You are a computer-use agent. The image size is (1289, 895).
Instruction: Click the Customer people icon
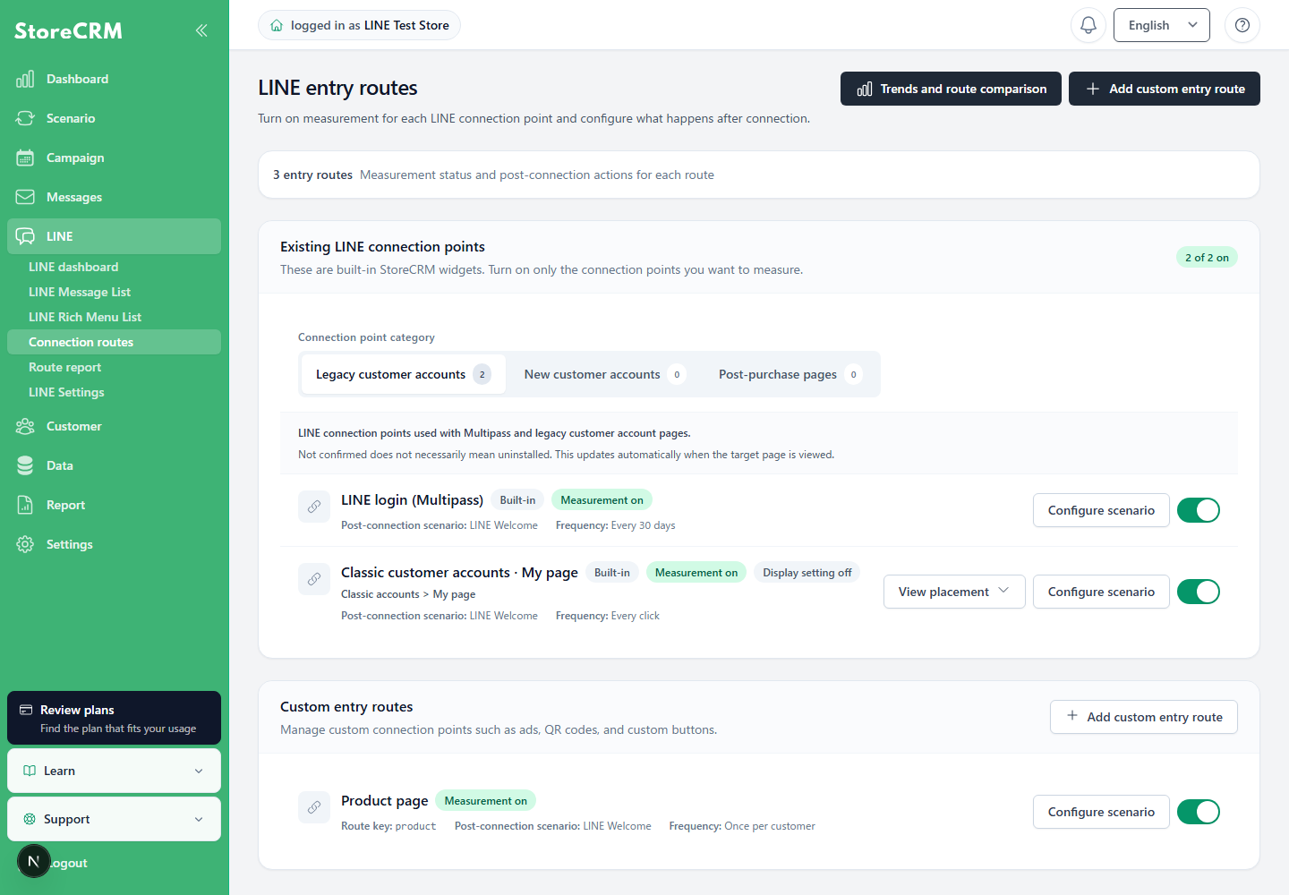pos(25,426)
